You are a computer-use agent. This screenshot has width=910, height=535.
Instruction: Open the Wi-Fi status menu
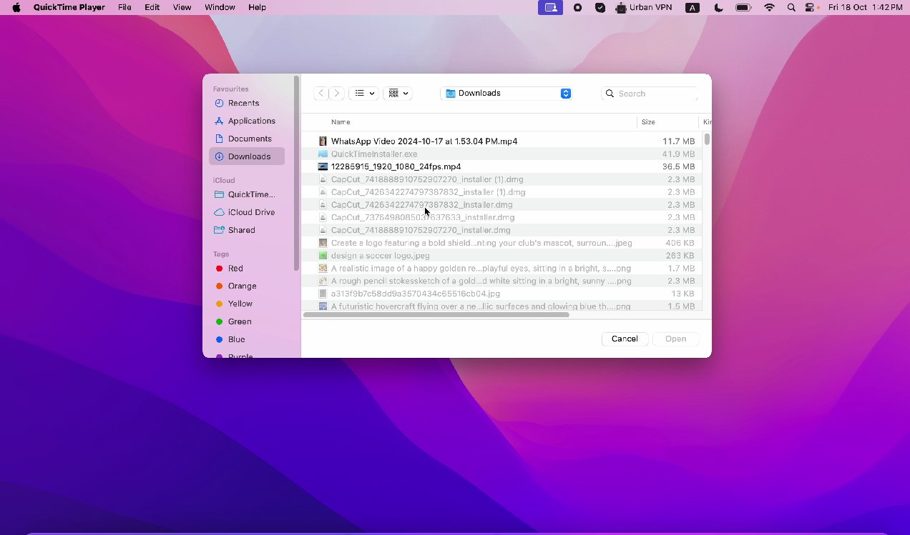coord(770,7)
